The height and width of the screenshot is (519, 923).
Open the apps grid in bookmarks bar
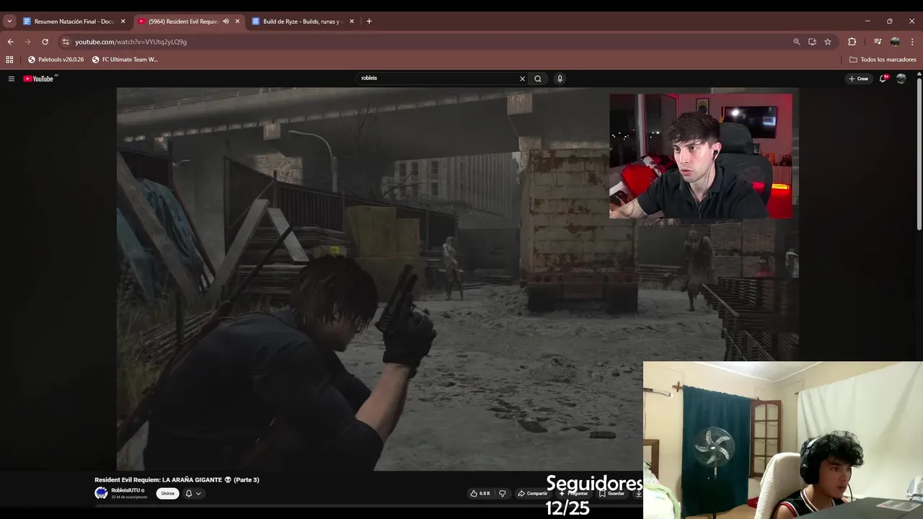(x=9, y=60)
